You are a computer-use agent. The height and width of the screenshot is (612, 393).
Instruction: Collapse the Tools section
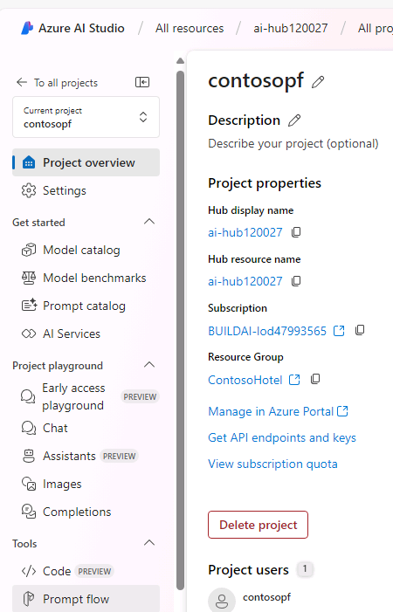(149, 543)
